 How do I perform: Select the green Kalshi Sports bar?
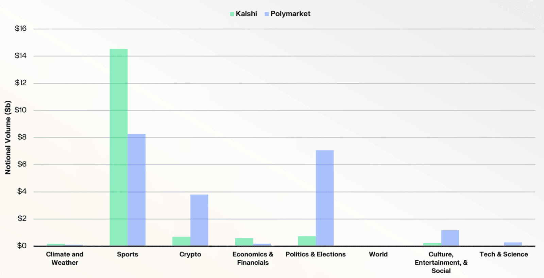[x=119, y=147]
